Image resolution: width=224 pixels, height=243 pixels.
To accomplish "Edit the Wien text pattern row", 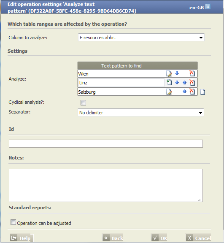I will [x=169, y=73].
